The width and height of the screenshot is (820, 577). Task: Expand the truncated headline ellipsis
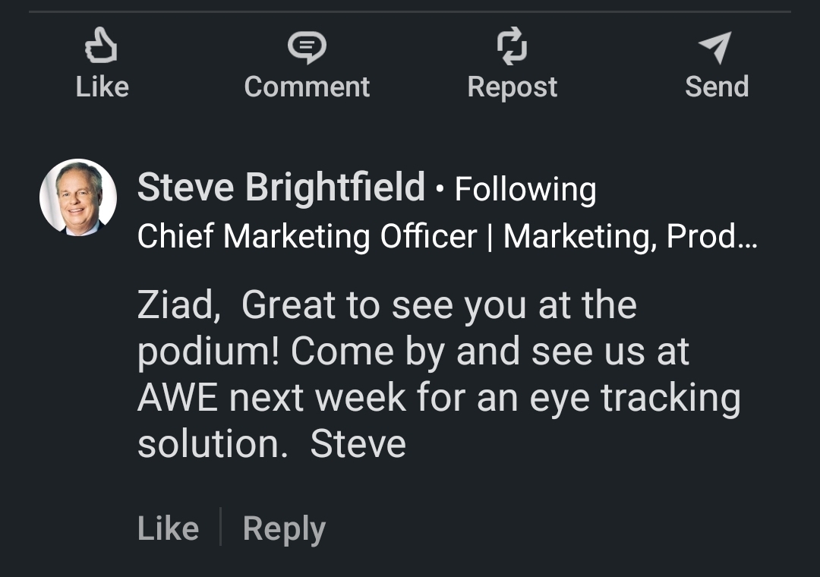tap(748, 238)
